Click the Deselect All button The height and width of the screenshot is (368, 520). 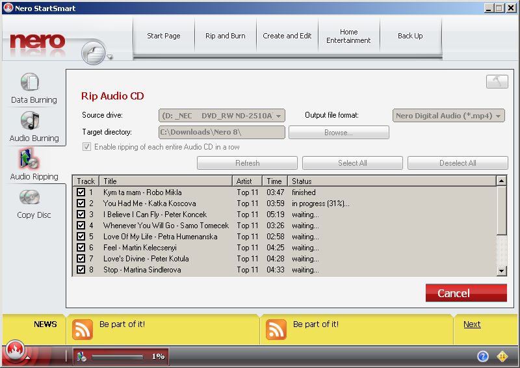(458, 163)
